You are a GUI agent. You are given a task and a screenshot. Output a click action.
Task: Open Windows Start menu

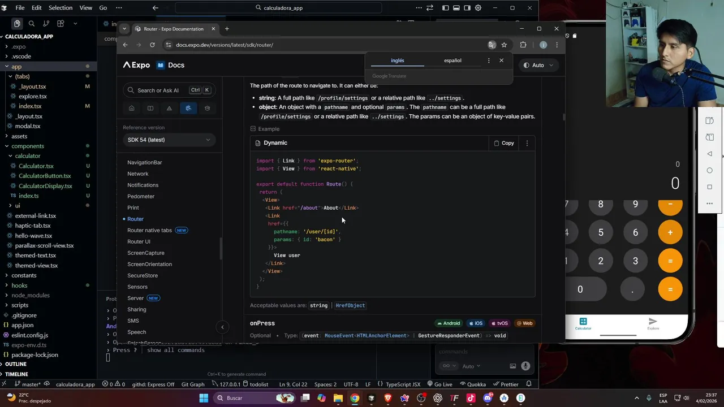tap(204, 398)
